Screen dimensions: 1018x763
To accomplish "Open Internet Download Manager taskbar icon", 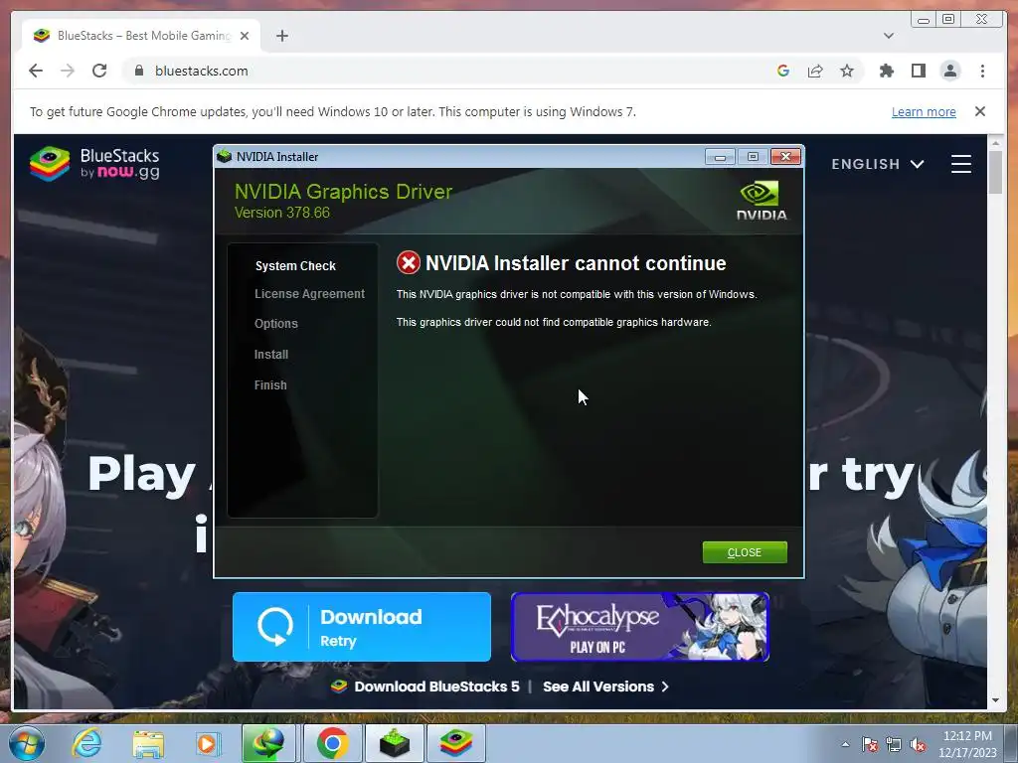I will (x=268, y=743).
